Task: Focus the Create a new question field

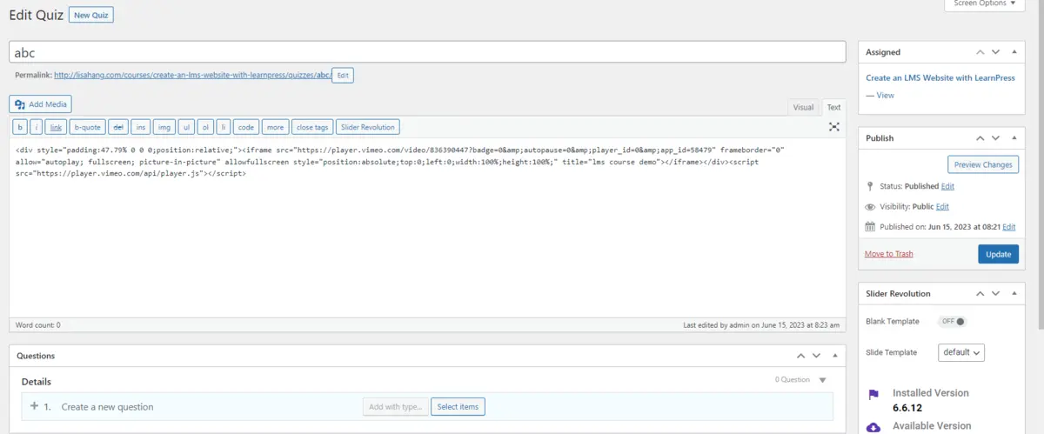Action: [x=209, y=407]
